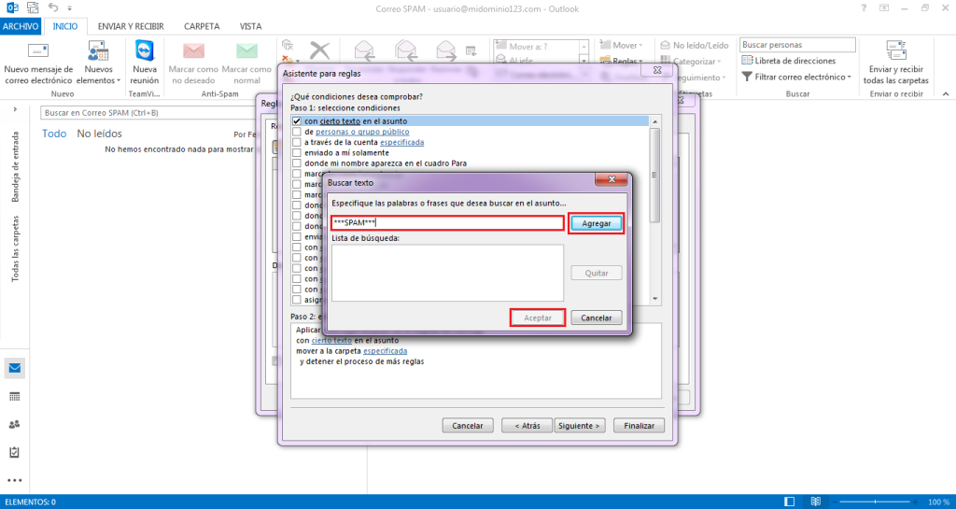Click the Undo icon in title bar
The image size is (956, 509).
pos(52,7)
